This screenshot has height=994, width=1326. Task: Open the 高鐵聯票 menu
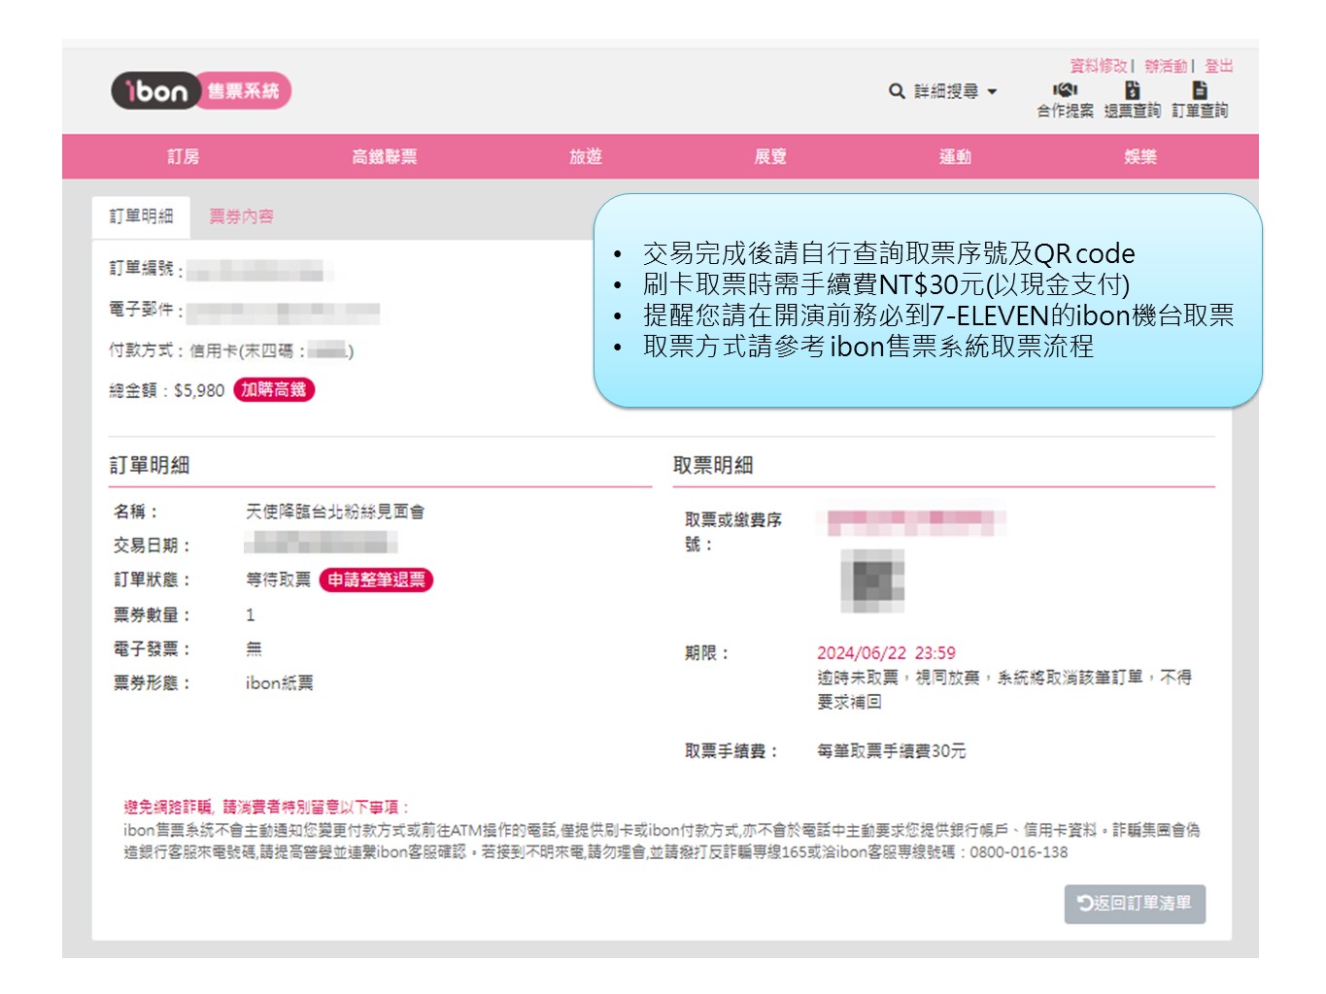pos(384,156)
